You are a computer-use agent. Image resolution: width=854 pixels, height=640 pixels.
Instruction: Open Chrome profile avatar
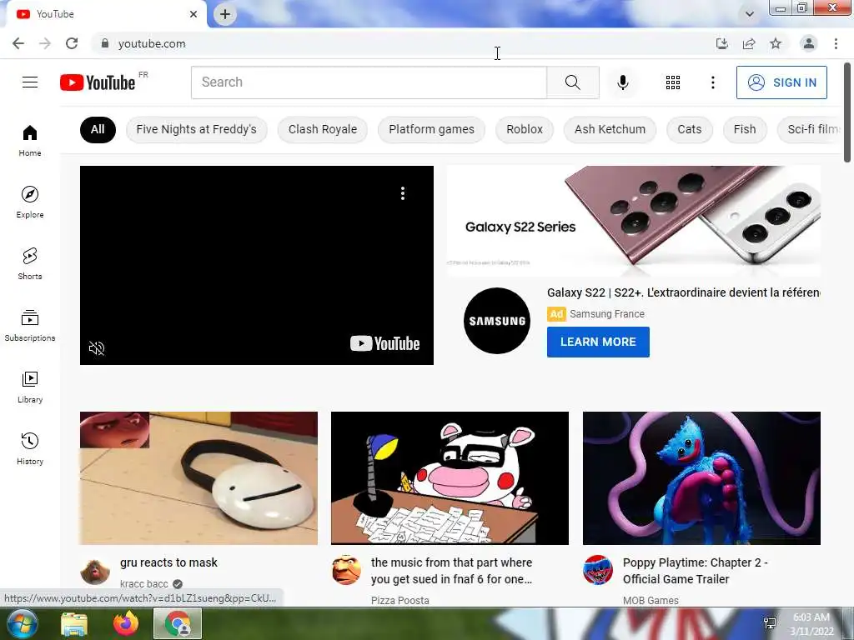809,43
